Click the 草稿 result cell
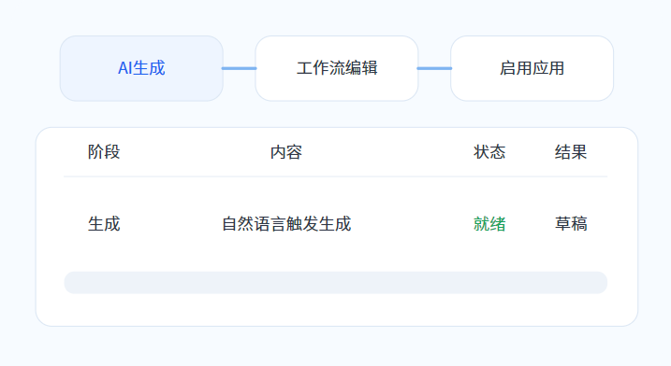The height and width of the screenshot is (366, 671). (x=571, y=224)
